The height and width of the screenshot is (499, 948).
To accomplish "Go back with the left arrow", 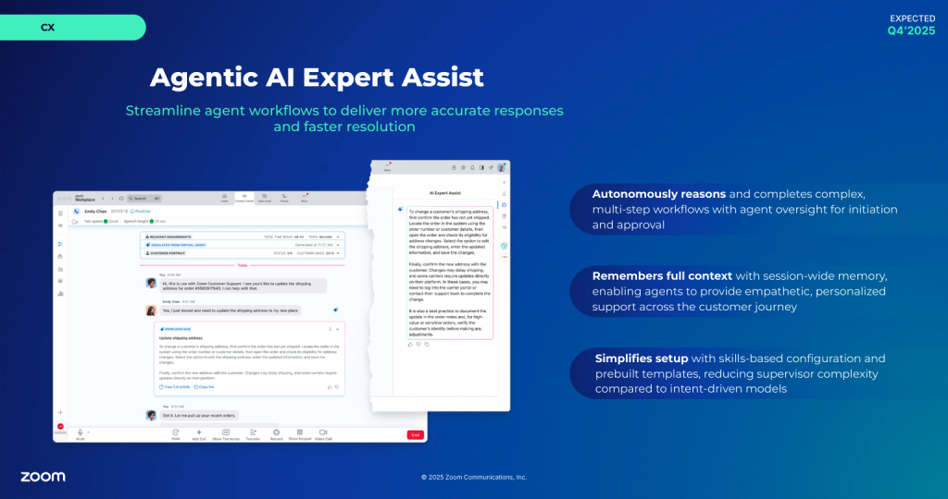I will click(x=103, y=199).
